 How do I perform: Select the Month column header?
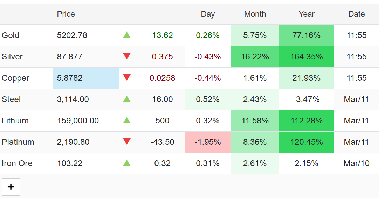tap(255, 14)
